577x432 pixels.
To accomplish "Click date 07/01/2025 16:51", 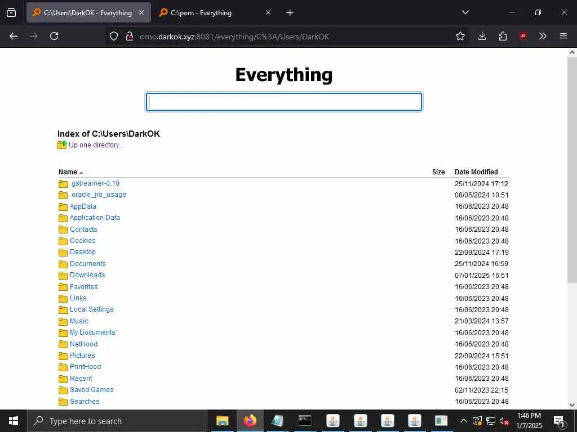I will click(482, 276).
